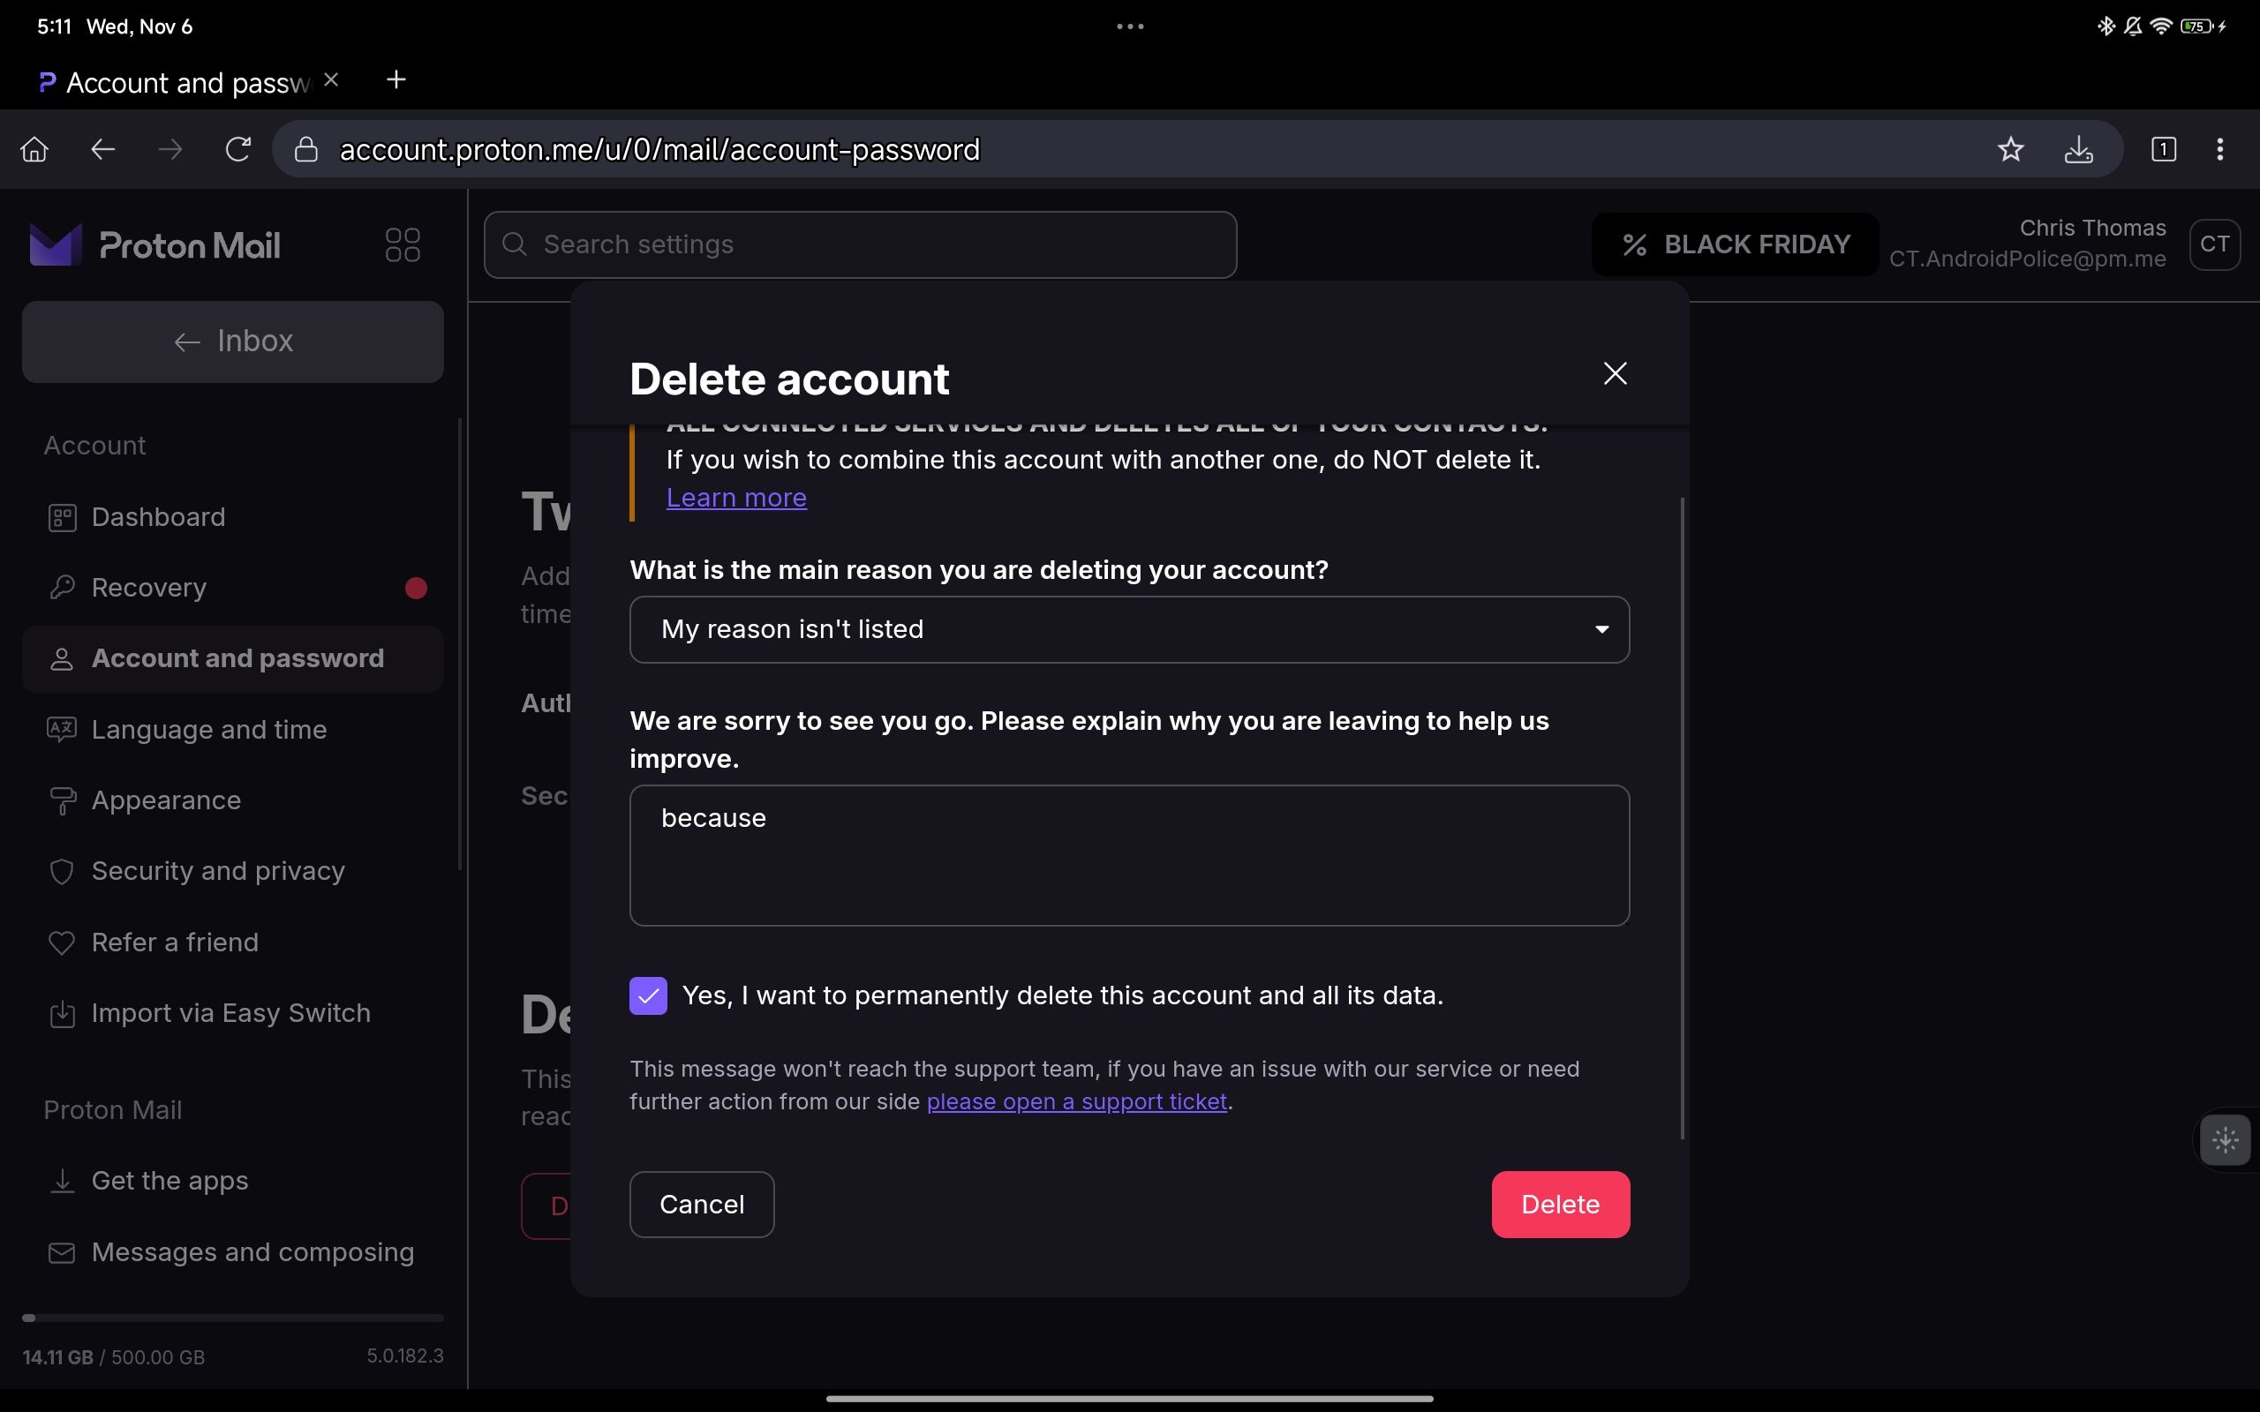This screenshot has height=1412, width=2260.
Task: Open Messages and composing settings
Action: (252, 1251)
